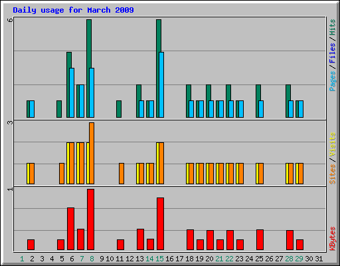Click the 'KBytes' legend label

click(x=332, y=239)
